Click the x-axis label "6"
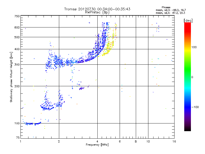The image size is (205, 154). pyautogui.click(x=120, y=141)
